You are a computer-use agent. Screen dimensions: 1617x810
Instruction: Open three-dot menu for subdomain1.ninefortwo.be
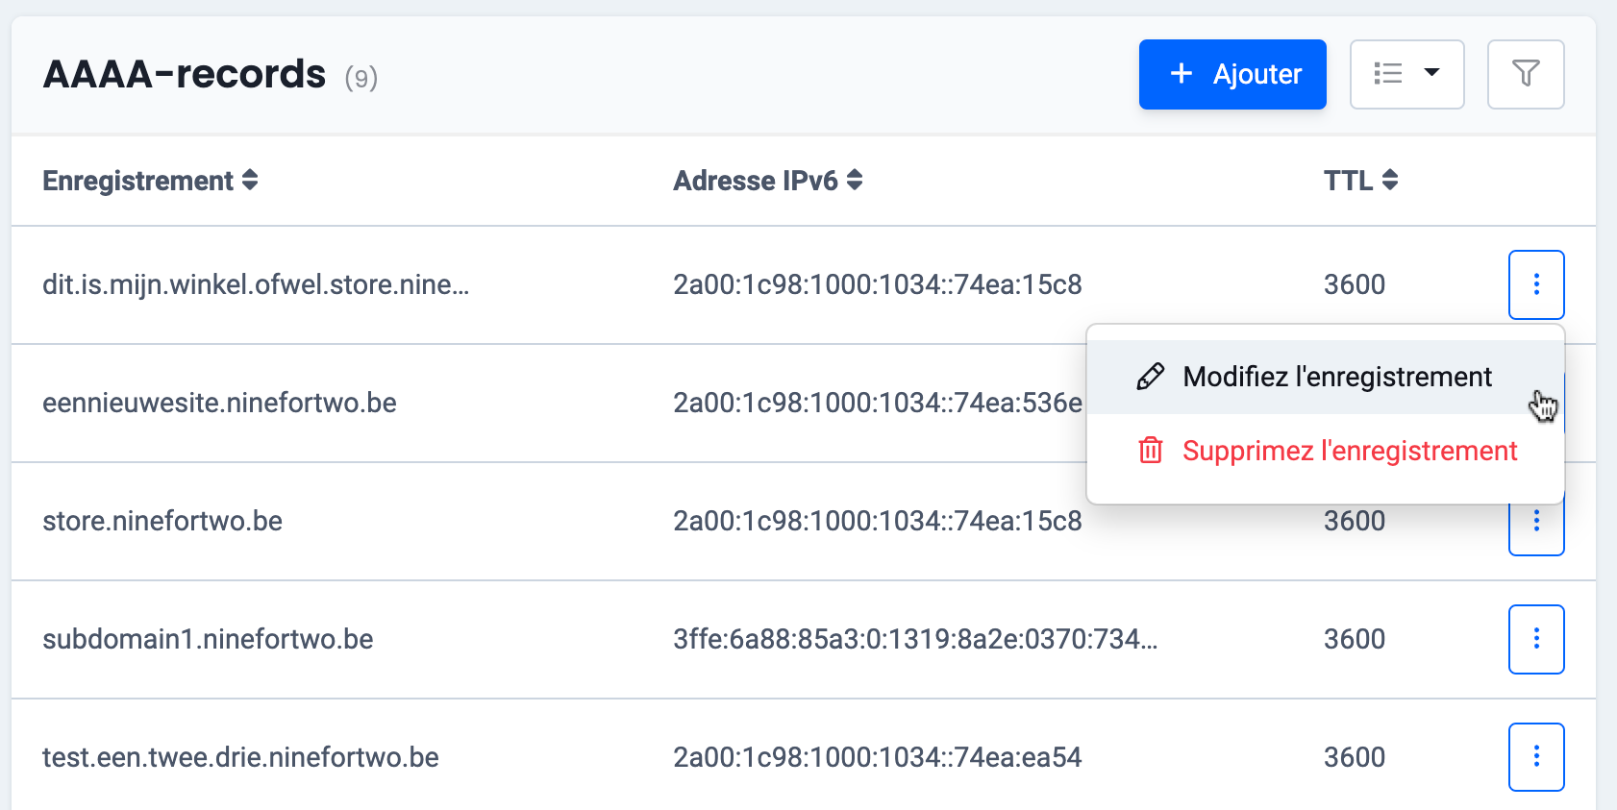pyautogui.click(x=1536, y=639)
